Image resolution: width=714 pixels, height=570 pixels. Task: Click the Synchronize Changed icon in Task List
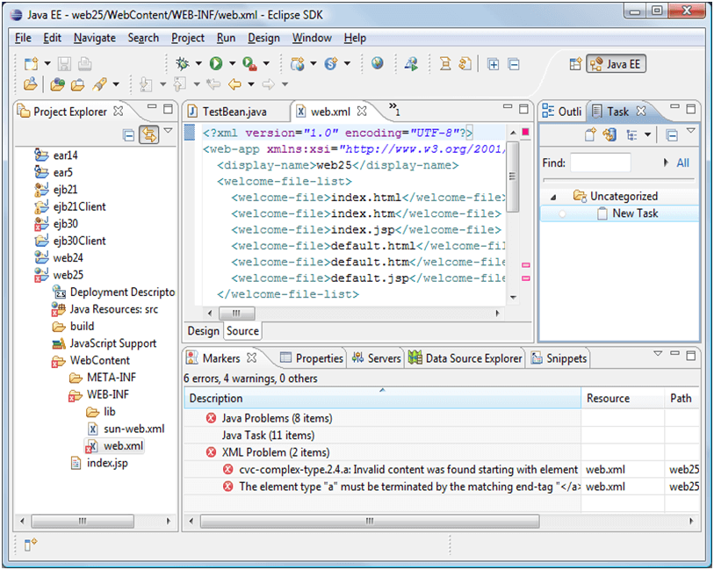tap(609, 134)
